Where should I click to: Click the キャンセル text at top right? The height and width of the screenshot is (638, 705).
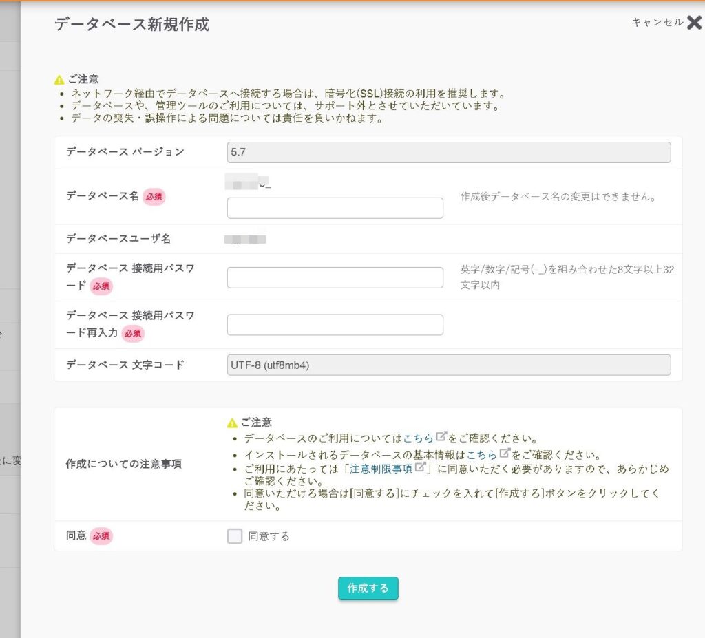click(x=657, y=23)
